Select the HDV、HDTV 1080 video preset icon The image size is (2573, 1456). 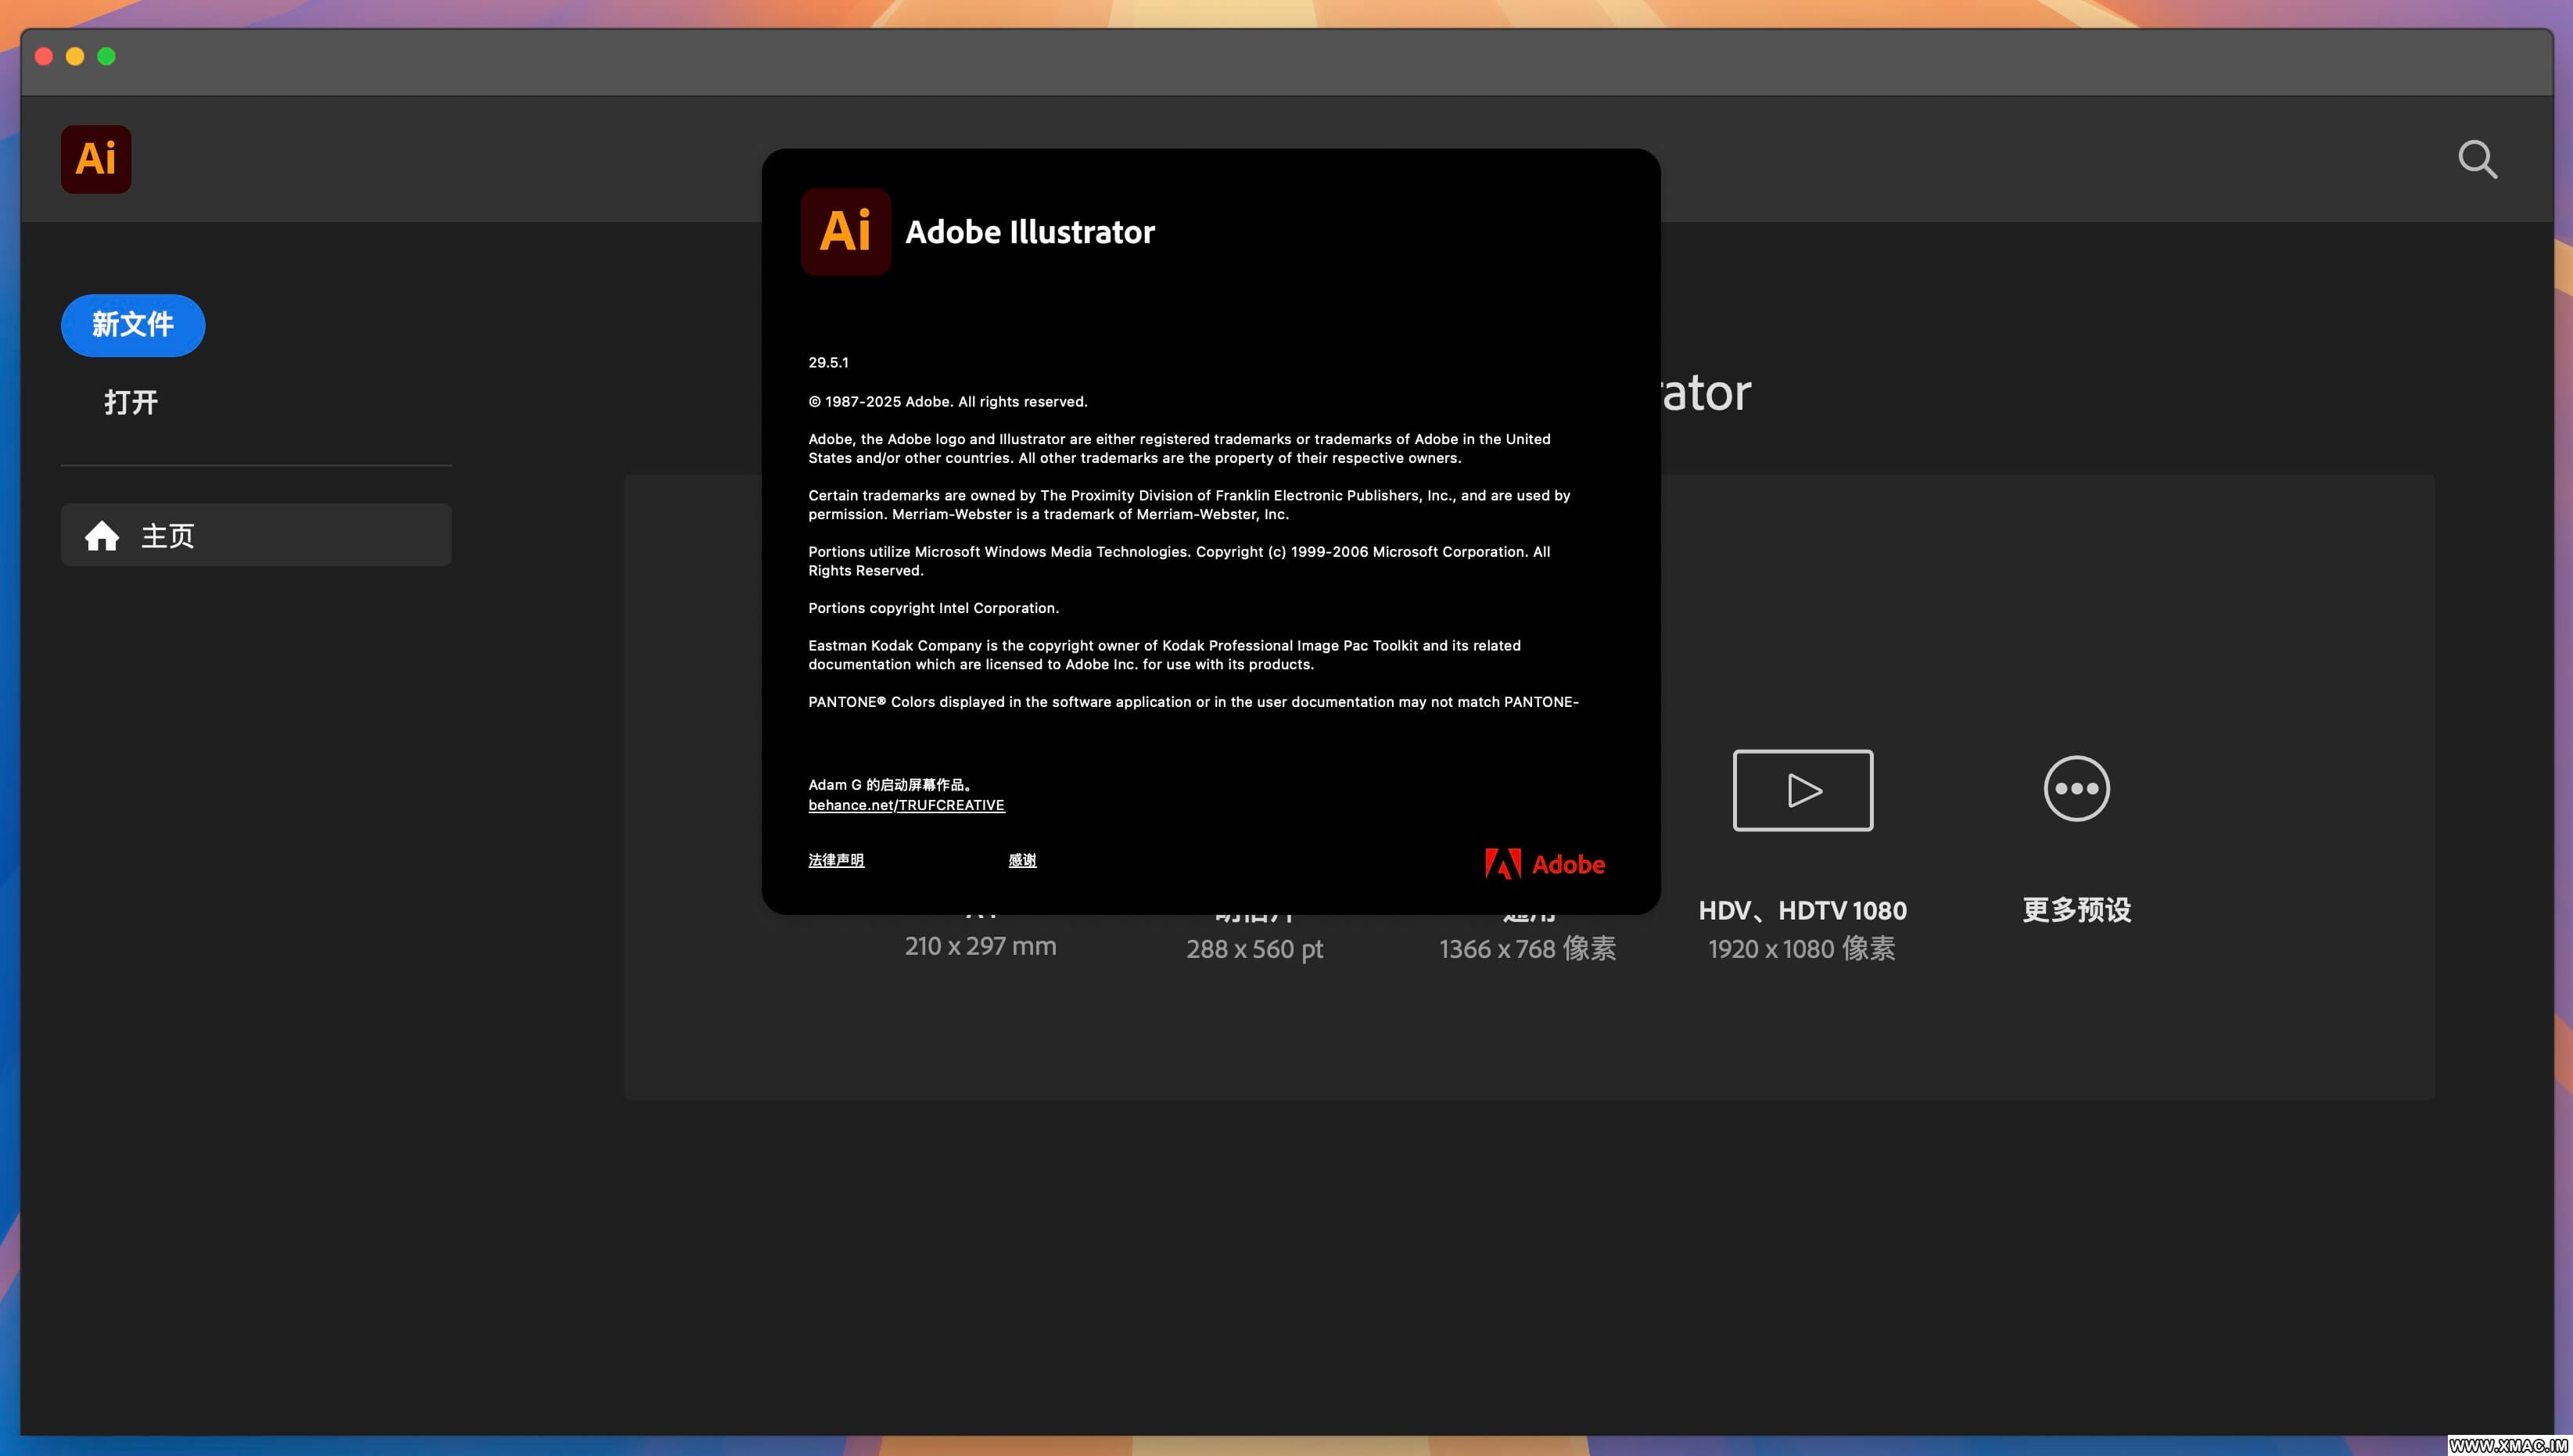point(1802,790)
